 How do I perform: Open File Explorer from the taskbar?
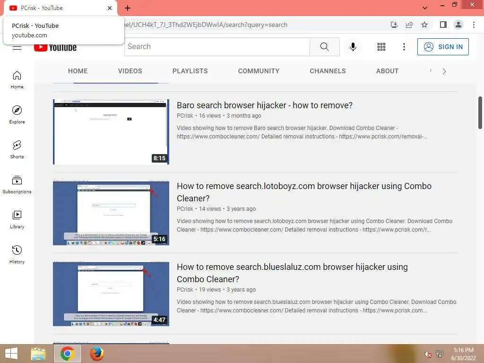(38, 354)
